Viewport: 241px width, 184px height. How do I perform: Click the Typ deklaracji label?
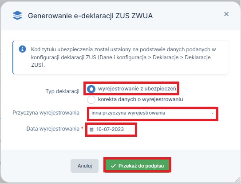click(63, 91)
